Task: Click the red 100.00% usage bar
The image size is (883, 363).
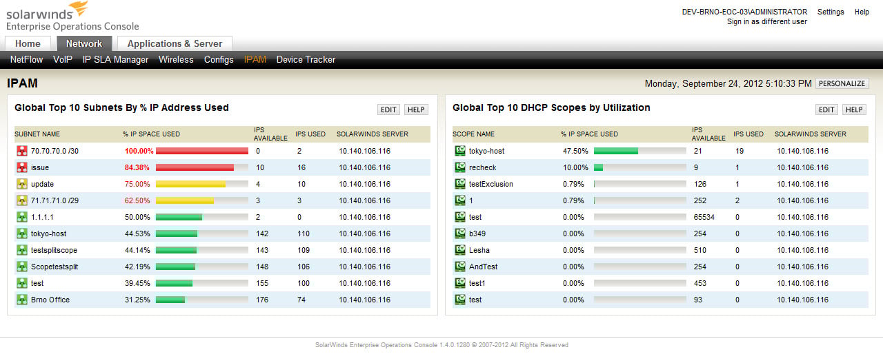Action: click(202, 151)
